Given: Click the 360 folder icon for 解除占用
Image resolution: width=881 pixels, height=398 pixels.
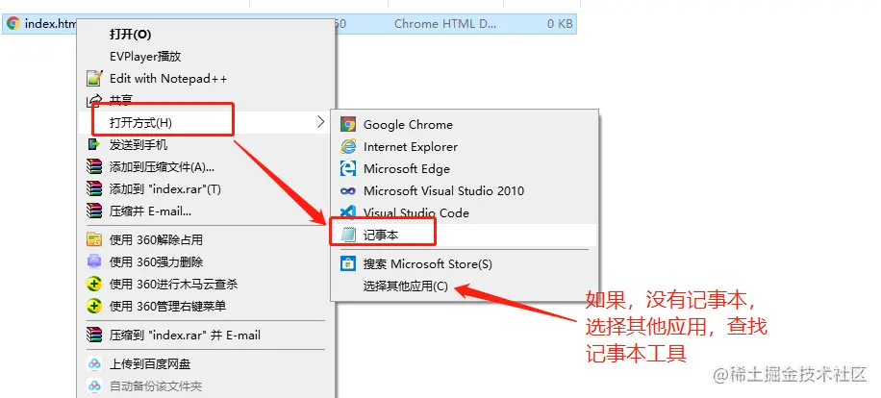Looking at the screenshot, I should tap(94, 239).
